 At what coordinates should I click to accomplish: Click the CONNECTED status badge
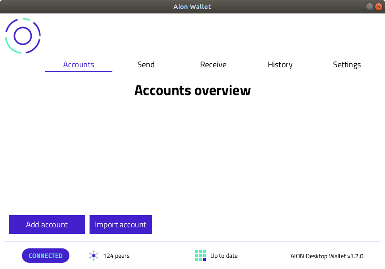click(46, 256)
